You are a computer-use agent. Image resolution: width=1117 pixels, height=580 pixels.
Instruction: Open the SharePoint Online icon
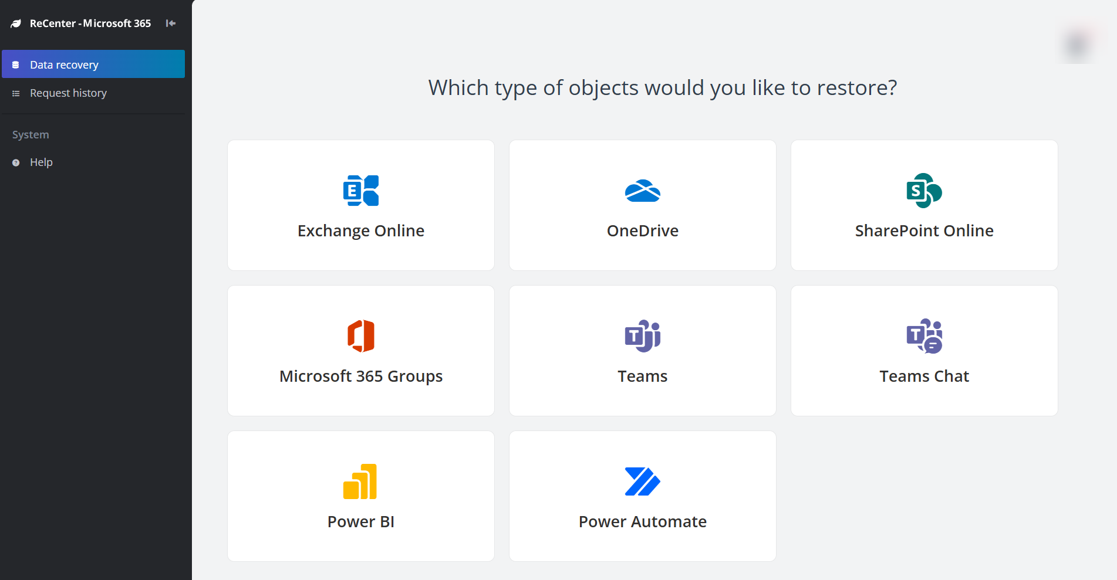[924, 190]
